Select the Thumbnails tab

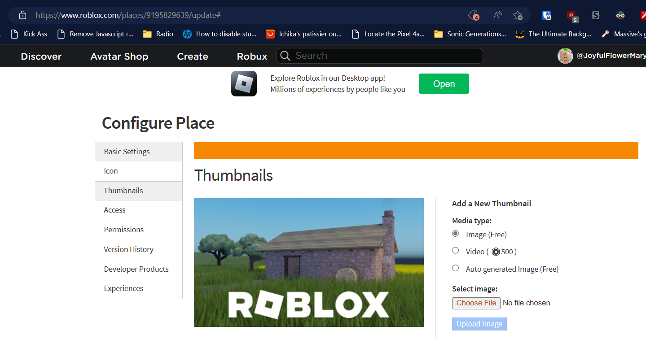coord(138,191)
